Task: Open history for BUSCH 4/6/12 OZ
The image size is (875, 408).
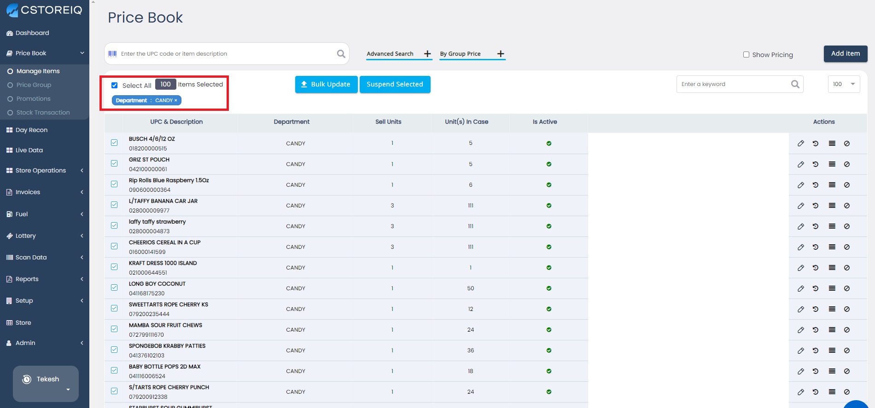Action: coord(816,144)
